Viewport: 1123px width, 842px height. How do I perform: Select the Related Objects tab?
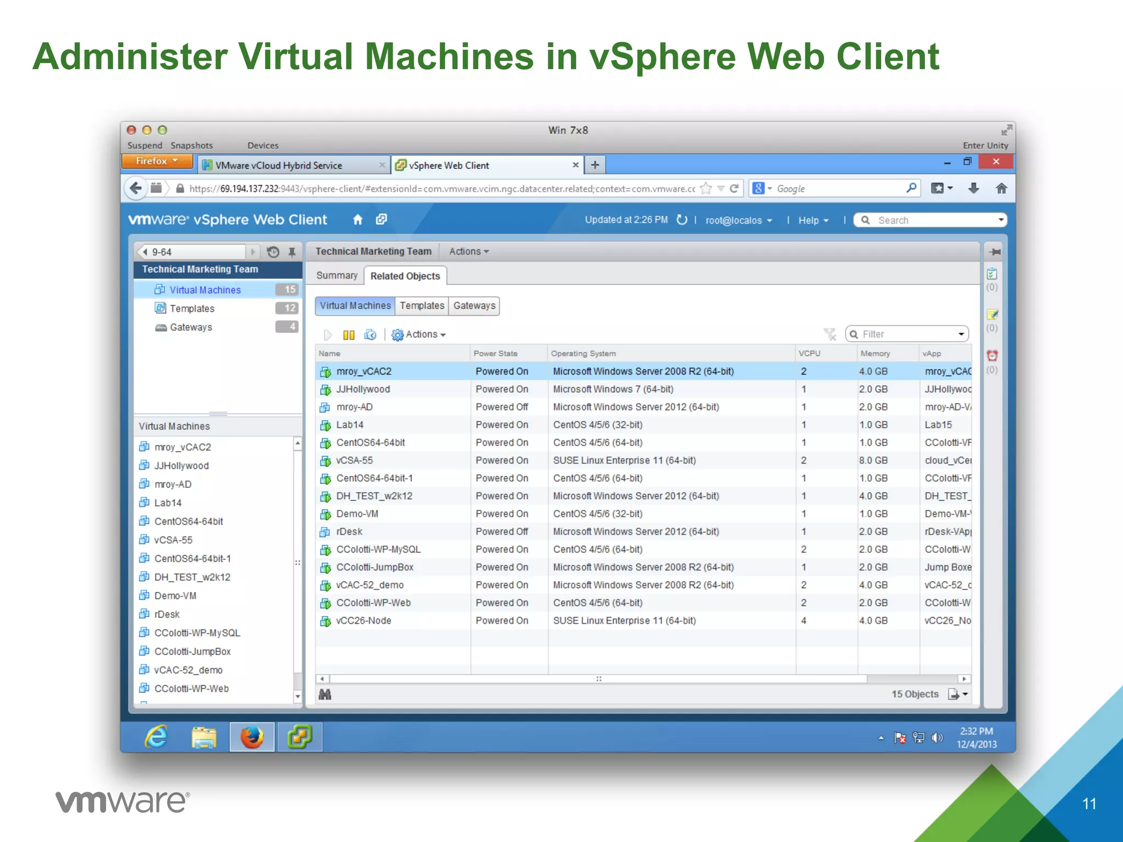(405, 276)
